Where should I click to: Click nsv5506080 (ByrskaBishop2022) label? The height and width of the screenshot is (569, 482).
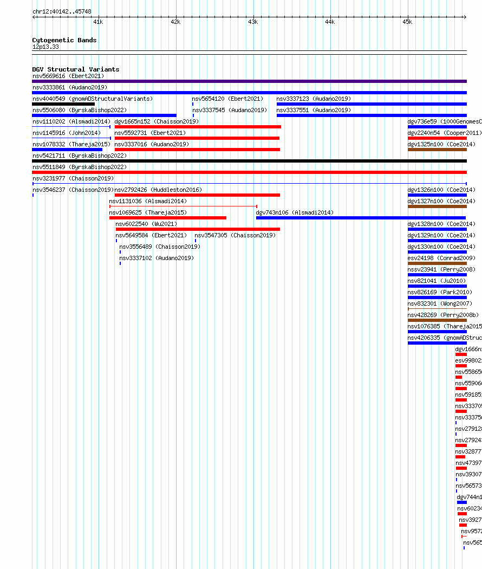pyautogui.click(x=80, y=110)
